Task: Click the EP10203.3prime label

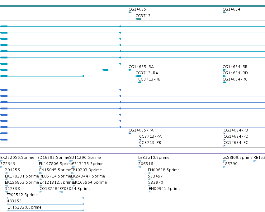Action: point(86,170)
